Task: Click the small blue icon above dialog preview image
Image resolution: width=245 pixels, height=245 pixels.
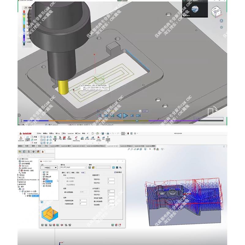Action: tap(42, 202)
